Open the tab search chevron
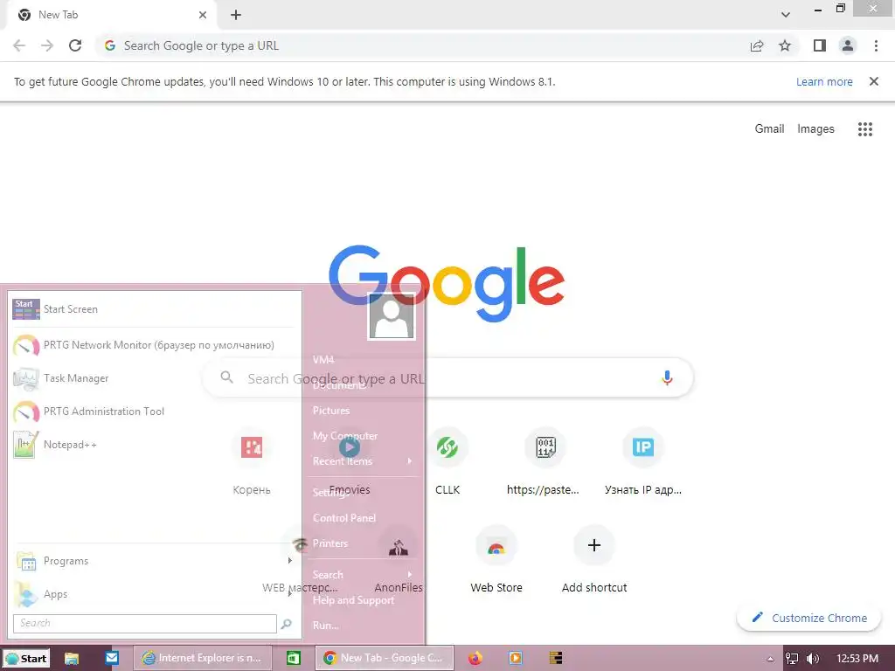Image resolution: width=895 pixels, height=671 pixels. pyautogui.click(x=786, y=15)
